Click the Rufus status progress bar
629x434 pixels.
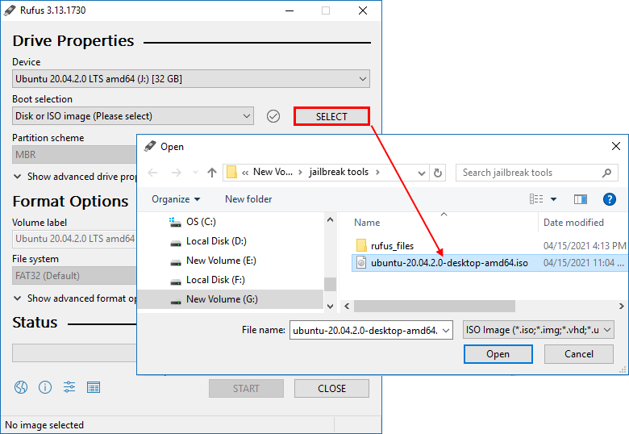click(x=74, y=353)
